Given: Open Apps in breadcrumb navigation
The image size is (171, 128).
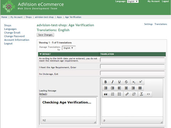Looking at the screenshot, I should (x=59, y=17).
